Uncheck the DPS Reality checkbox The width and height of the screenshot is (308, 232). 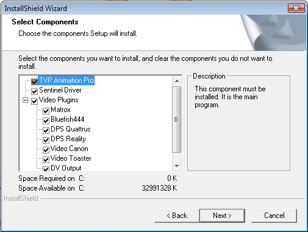[x=46, y=140]
